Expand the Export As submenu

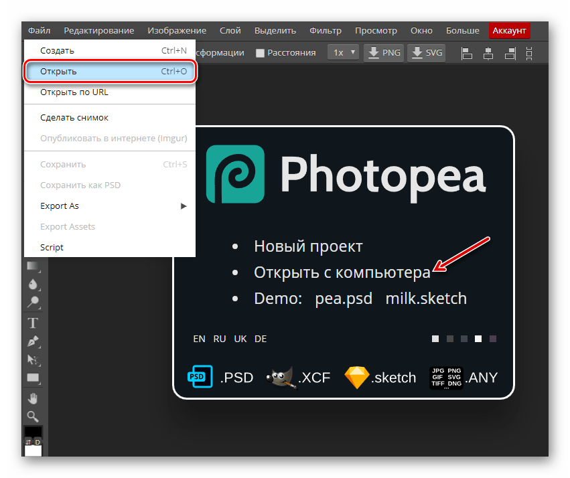pos(111,206)
